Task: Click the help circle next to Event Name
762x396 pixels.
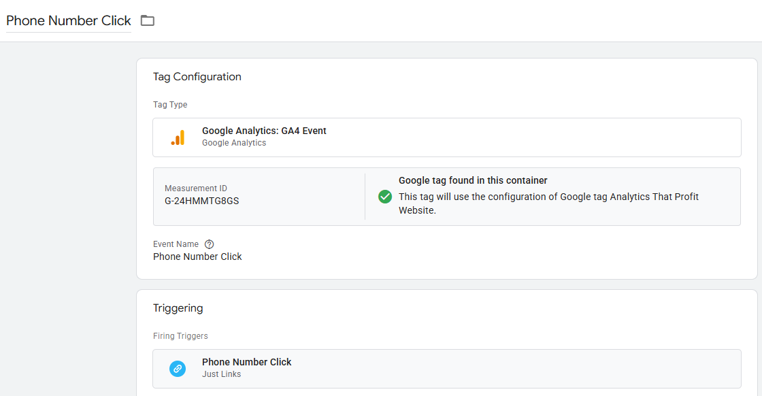Action: (x=209, y=244)
